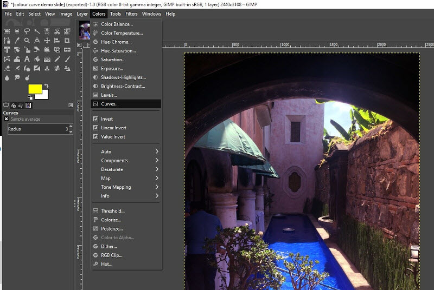Select the Bucket Fill tool

point(37,59)
